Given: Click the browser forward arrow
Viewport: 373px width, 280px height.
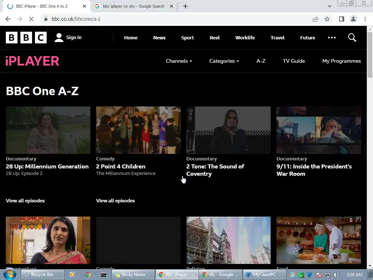Looking at the screenshot, I should (20, 19).
